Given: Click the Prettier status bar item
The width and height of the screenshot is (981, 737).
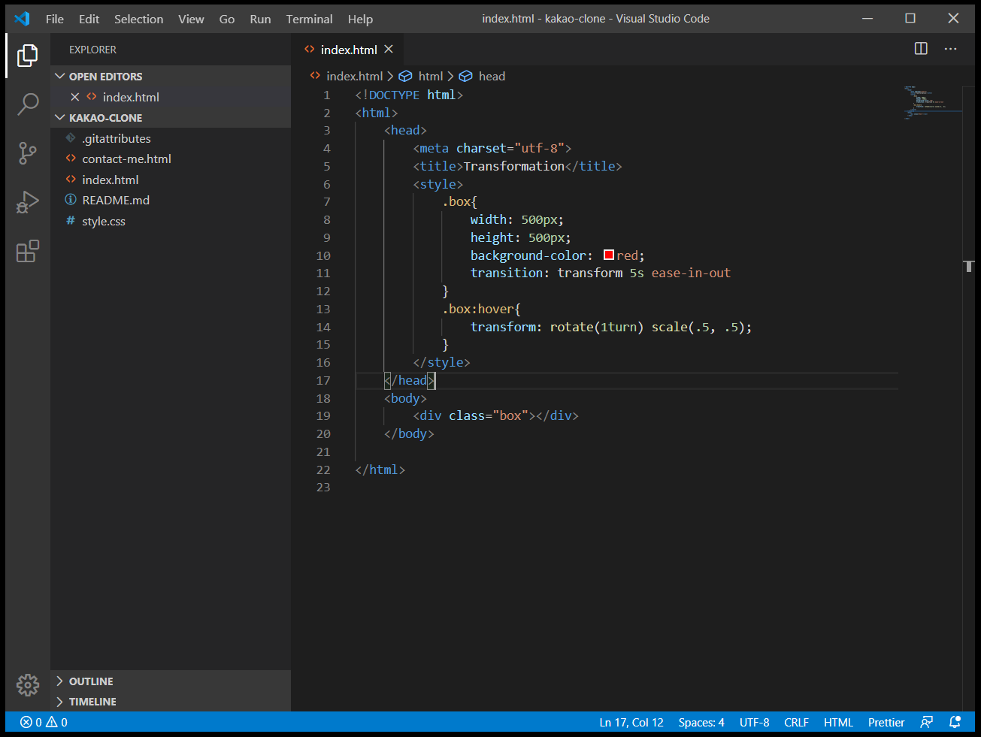Looking at the screenshot, I should tap(886, 722).
